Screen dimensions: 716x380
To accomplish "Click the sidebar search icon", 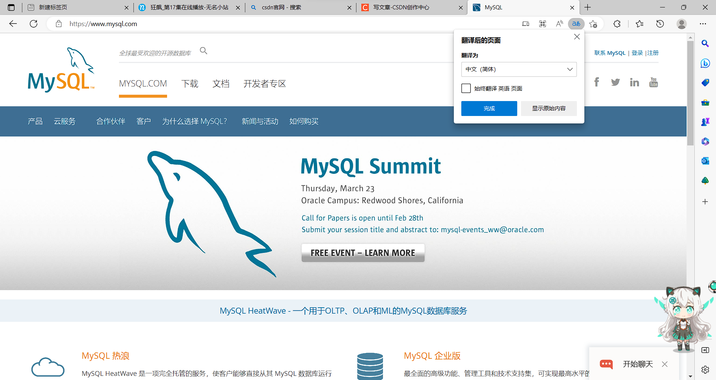I will click(x=705, y=44).
